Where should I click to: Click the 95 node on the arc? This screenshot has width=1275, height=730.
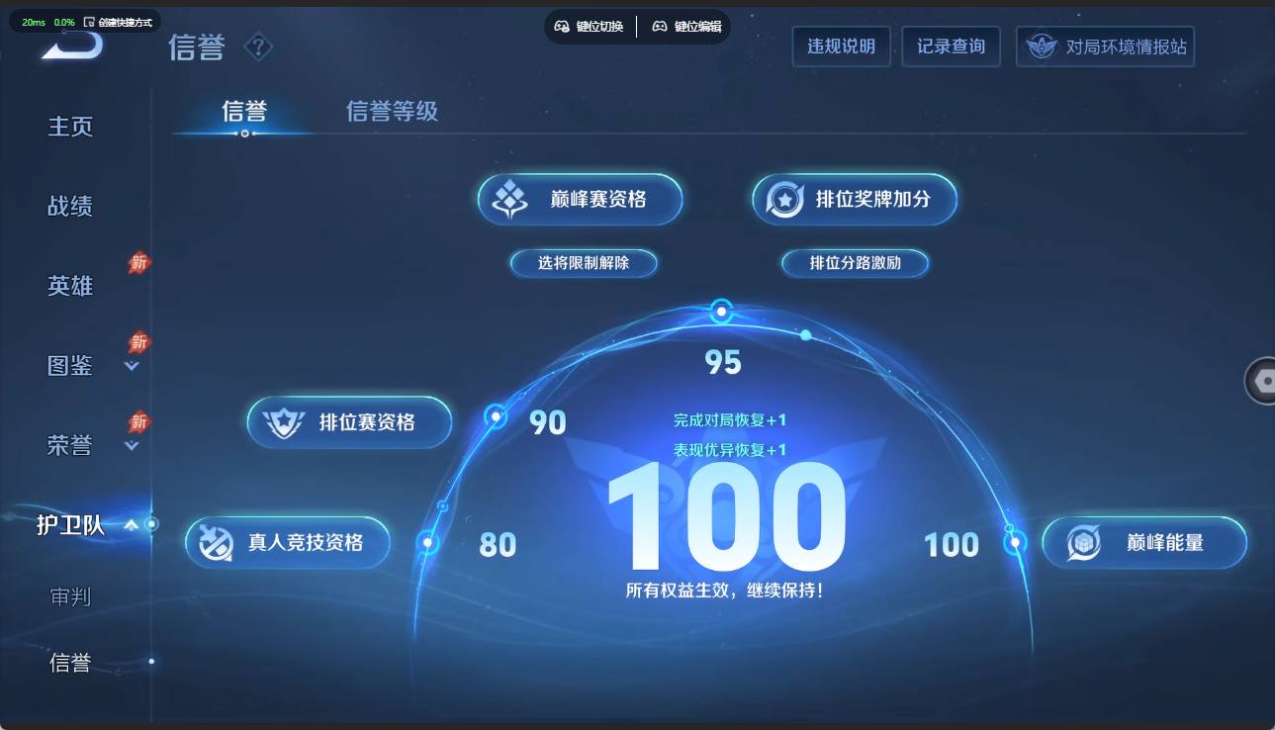722,312
